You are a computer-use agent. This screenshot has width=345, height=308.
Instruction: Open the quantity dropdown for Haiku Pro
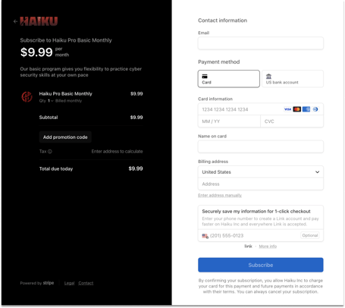pos(50,101)
